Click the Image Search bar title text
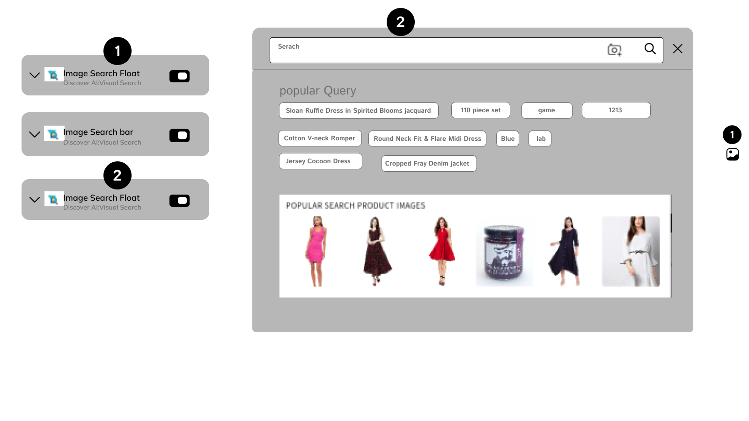Viewport: 749px width, 421px height. [x=98, y=132]
